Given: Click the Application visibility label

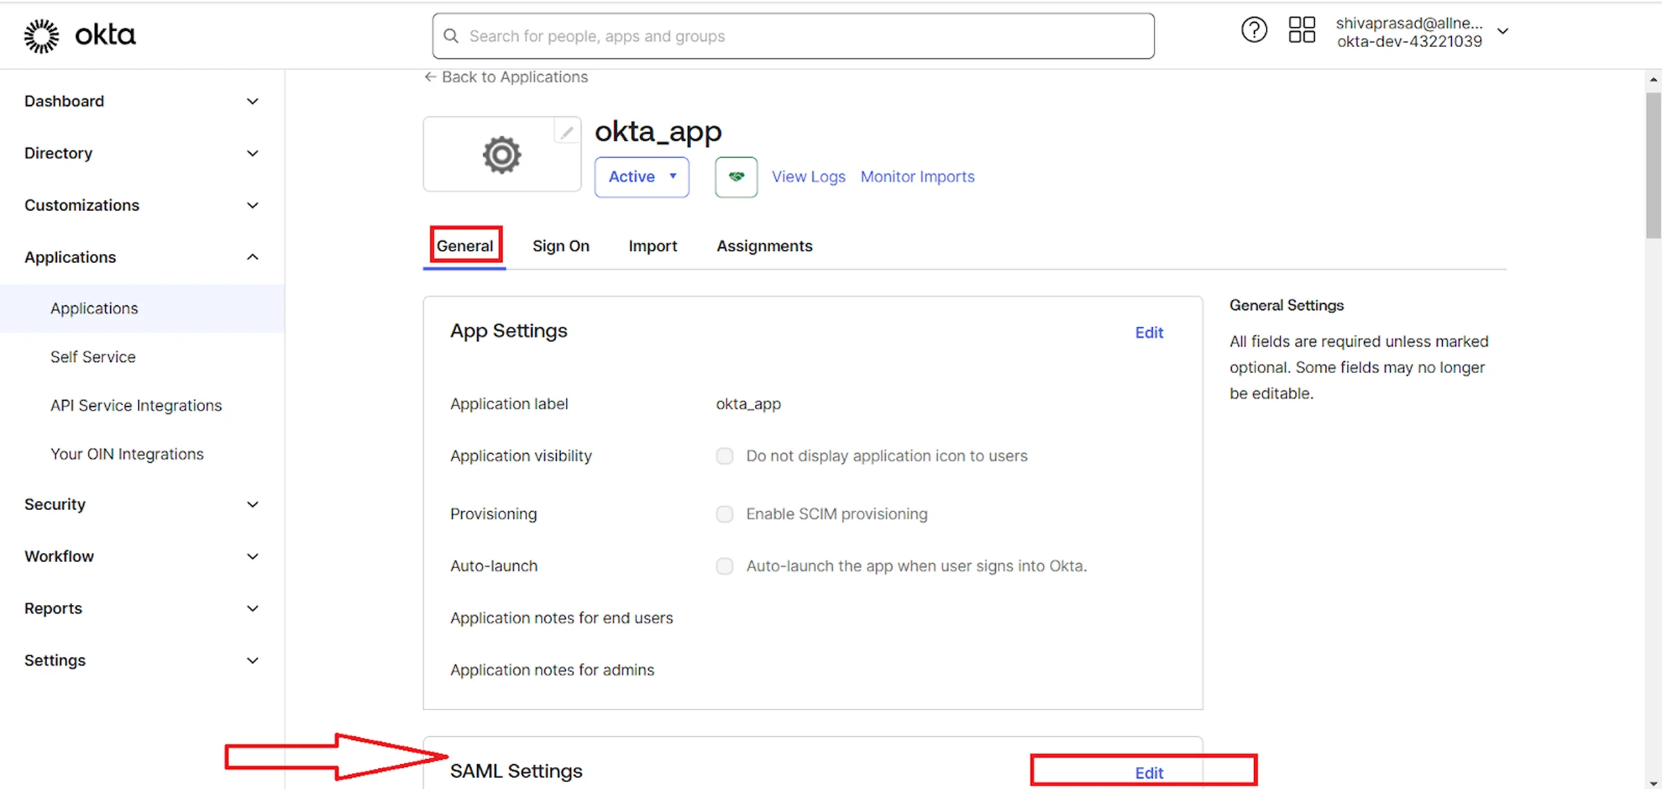Looking at the screenshot, I should [x=521, y=456].
